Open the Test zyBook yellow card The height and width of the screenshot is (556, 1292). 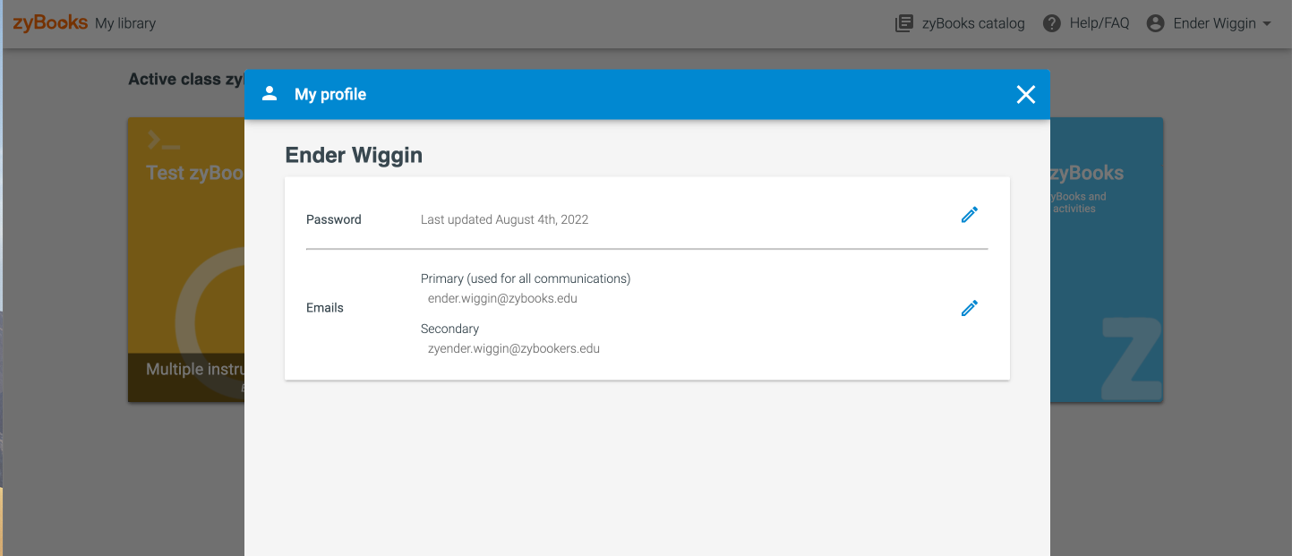[186, 260]
